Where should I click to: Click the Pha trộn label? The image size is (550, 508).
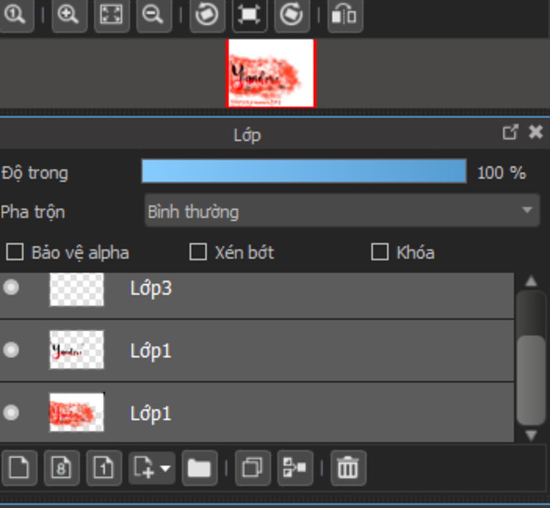(x=33, y=212)
